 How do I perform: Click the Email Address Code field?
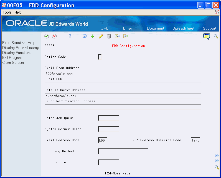pyautogui.click(x=103, y=140)
